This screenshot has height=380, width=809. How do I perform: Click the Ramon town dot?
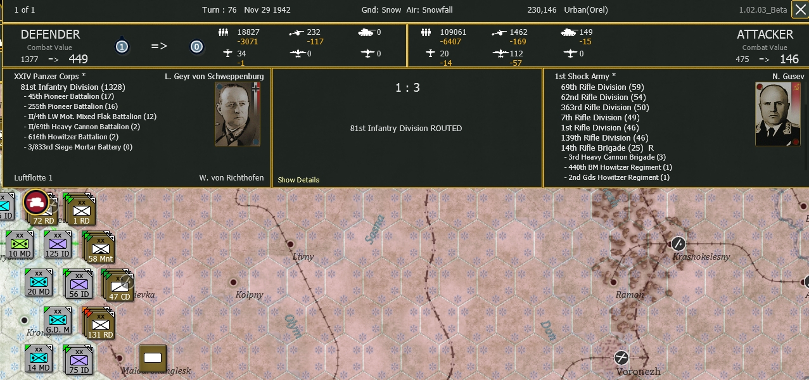pyautogui.click(x=613, y=282)
